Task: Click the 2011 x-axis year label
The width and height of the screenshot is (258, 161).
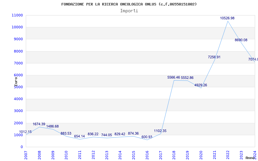Action: [80, 155]
